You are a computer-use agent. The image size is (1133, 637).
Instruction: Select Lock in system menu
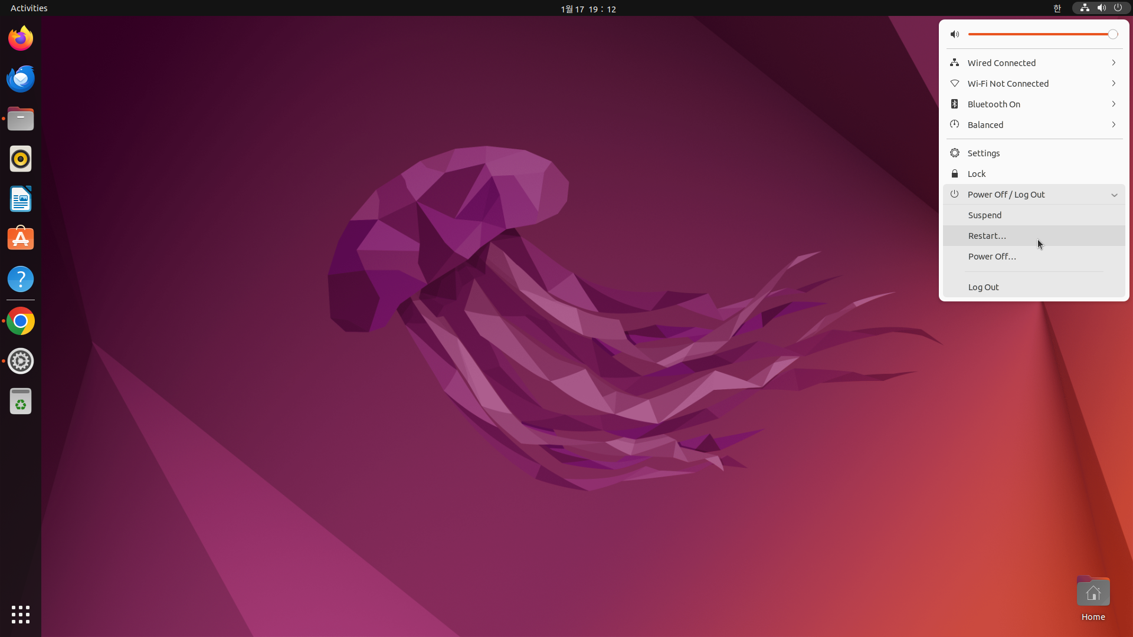(x=1034, y=173)
